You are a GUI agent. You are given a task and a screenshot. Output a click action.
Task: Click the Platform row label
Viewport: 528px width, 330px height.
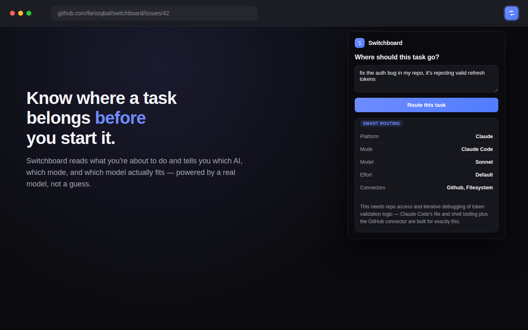pos(369,137)
